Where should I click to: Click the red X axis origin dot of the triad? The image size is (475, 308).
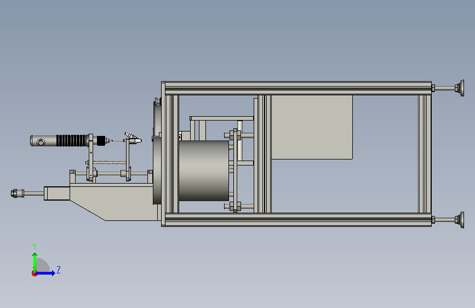(34, 273)
